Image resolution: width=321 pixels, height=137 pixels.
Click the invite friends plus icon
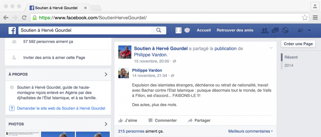[x=14, y=57]
